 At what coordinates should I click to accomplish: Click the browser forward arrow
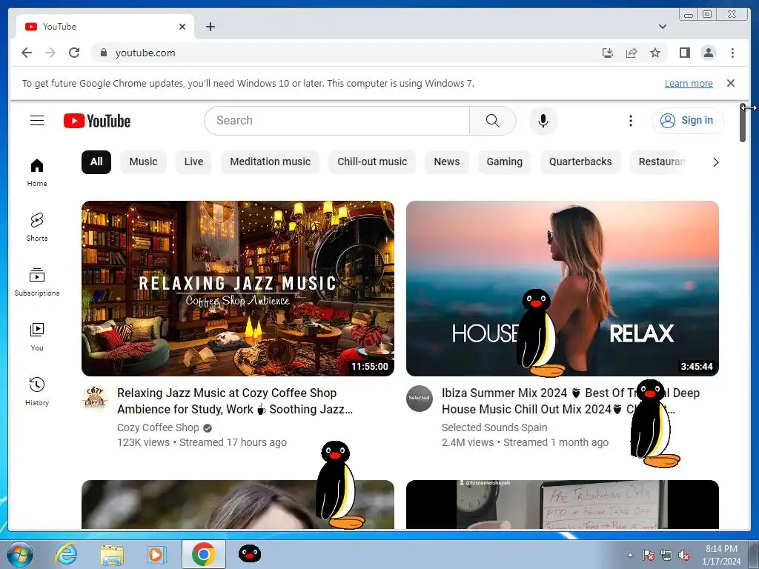[x=50, y=53]
